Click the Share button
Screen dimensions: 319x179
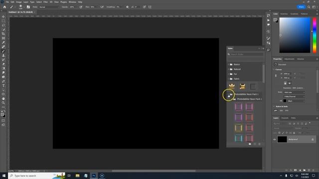coord(301,7)
